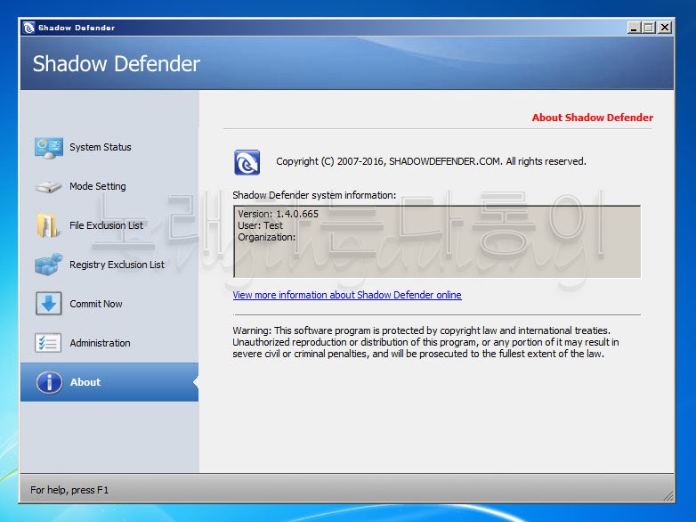This screenshot has height=522, width=696.
Task: Click the About info icon
Action: click(x=49, y=382)
